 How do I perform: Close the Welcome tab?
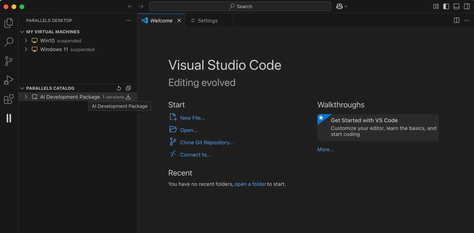[x=179, y=21]
